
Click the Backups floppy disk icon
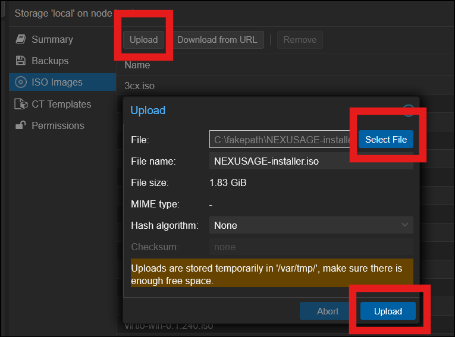[x=21, y=61]
